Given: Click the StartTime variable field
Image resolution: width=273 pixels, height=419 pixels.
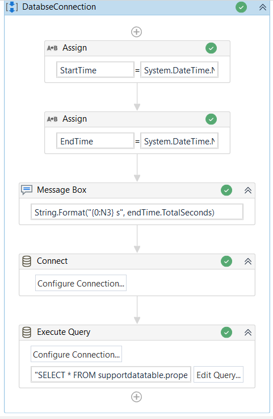Looking at the screenshot, I should coord(95,70).
